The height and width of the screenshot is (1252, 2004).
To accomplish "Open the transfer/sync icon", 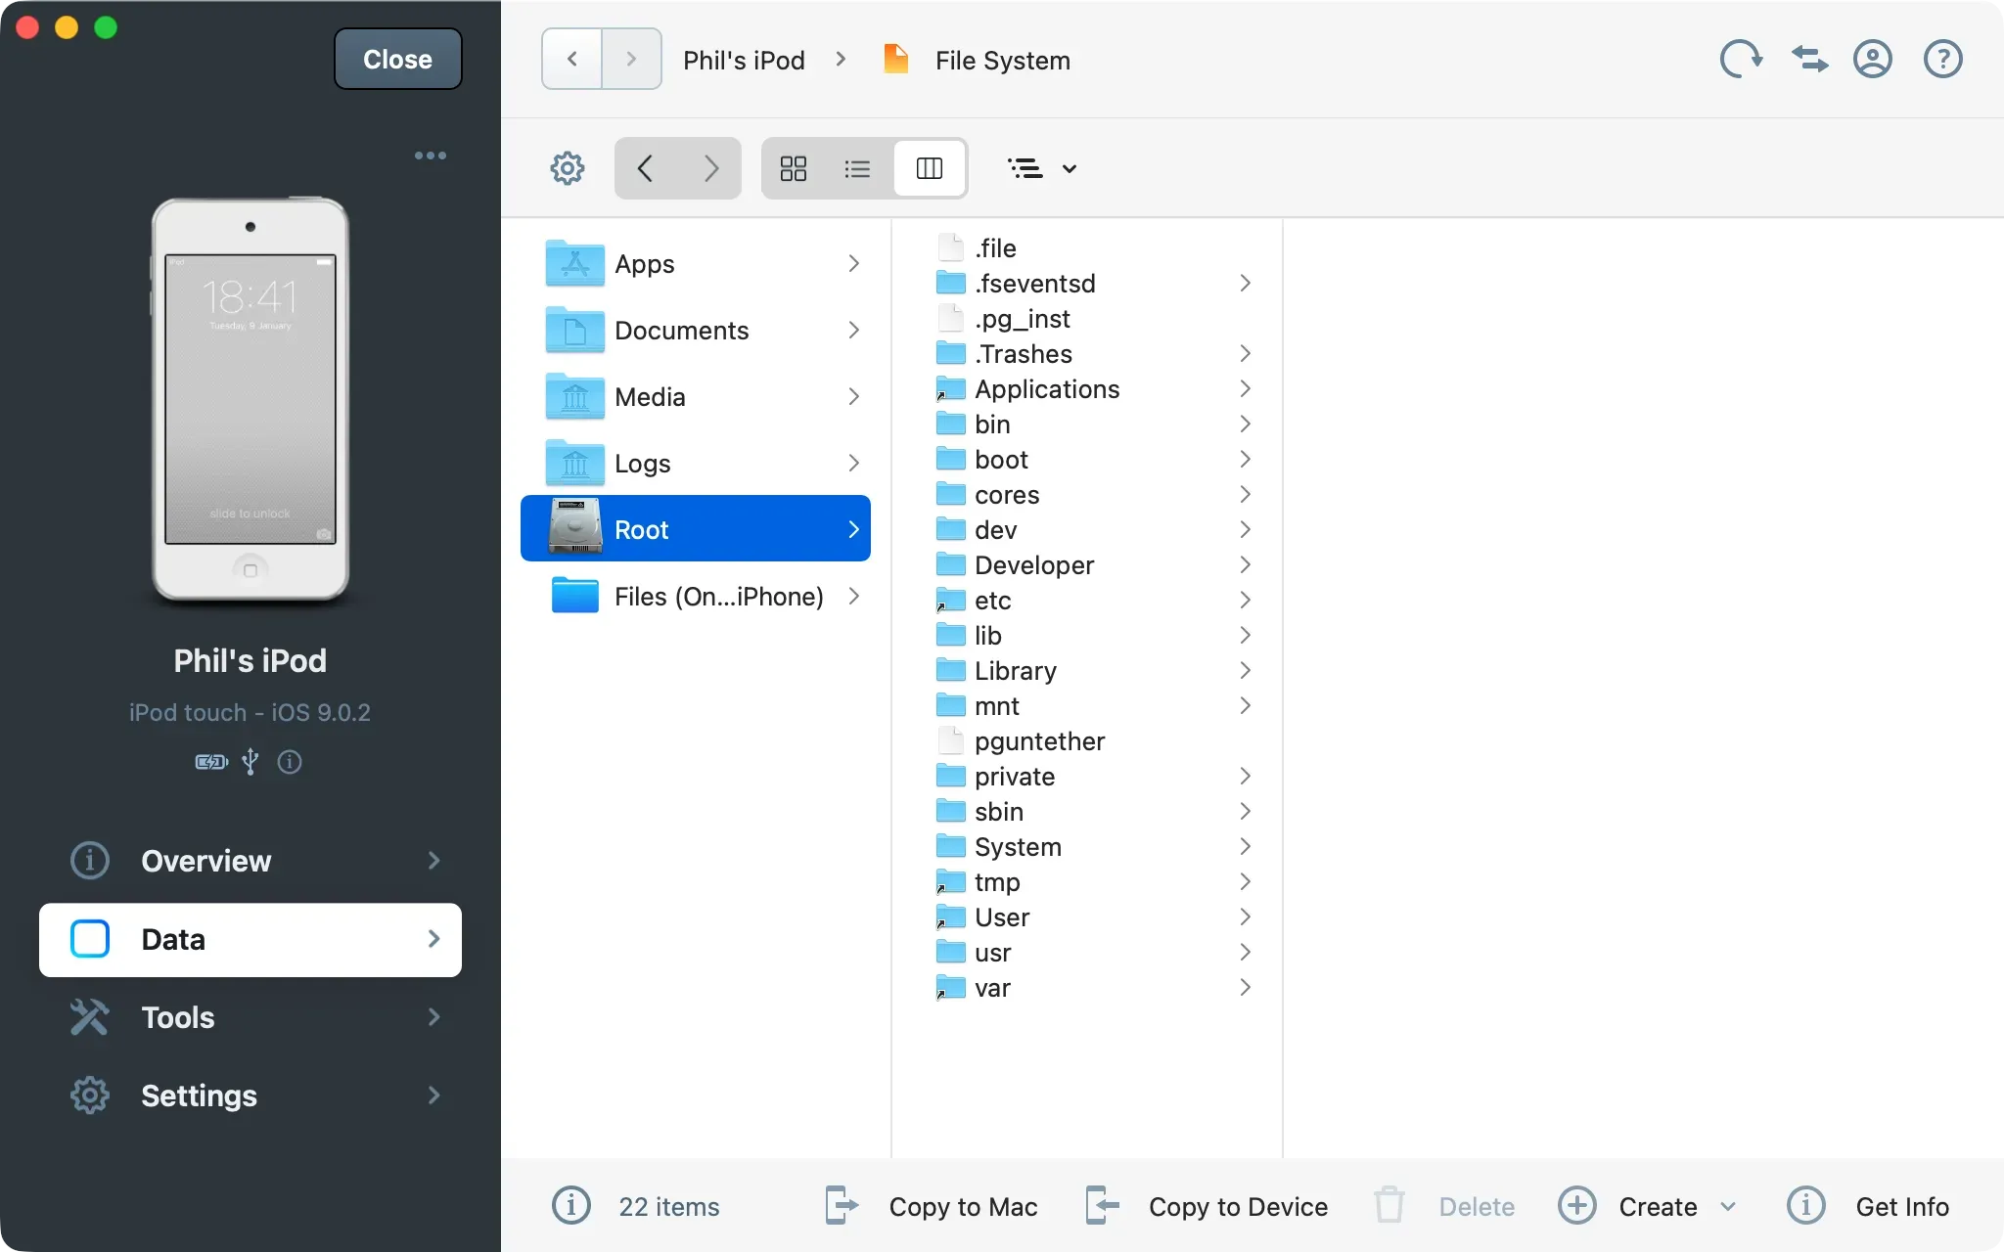I will pos(1808,59).
